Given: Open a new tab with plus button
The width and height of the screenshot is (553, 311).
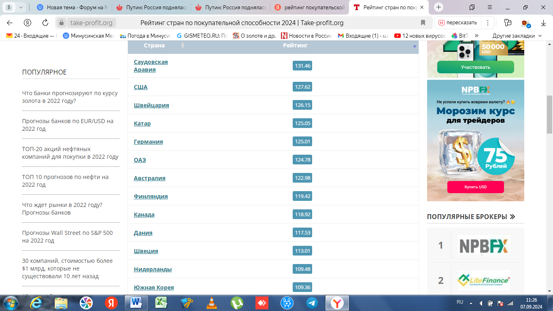Looking at the screenshot, I should click(x=439, y=7).
